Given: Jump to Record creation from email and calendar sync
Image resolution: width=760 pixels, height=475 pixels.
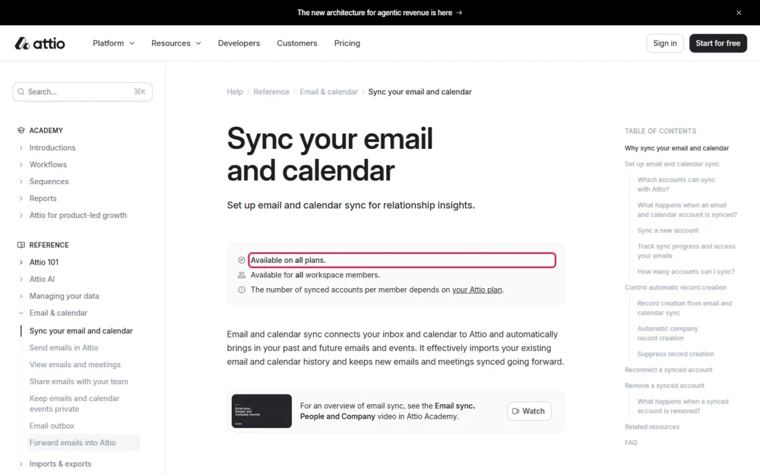Looking at the screenshot, I should click(x=685, y=308).
